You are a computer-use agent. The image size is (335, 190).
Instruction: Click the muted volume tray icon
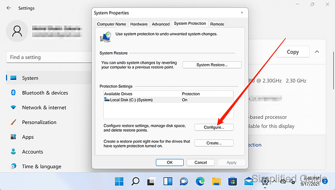point(292,182)
